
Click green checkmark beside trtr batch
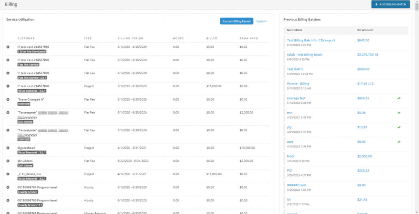pos(399,113)
